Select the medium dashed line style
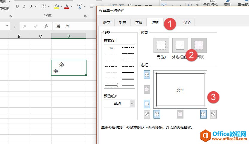This screenshot has width=249, height=144. (x=128, y=66)
